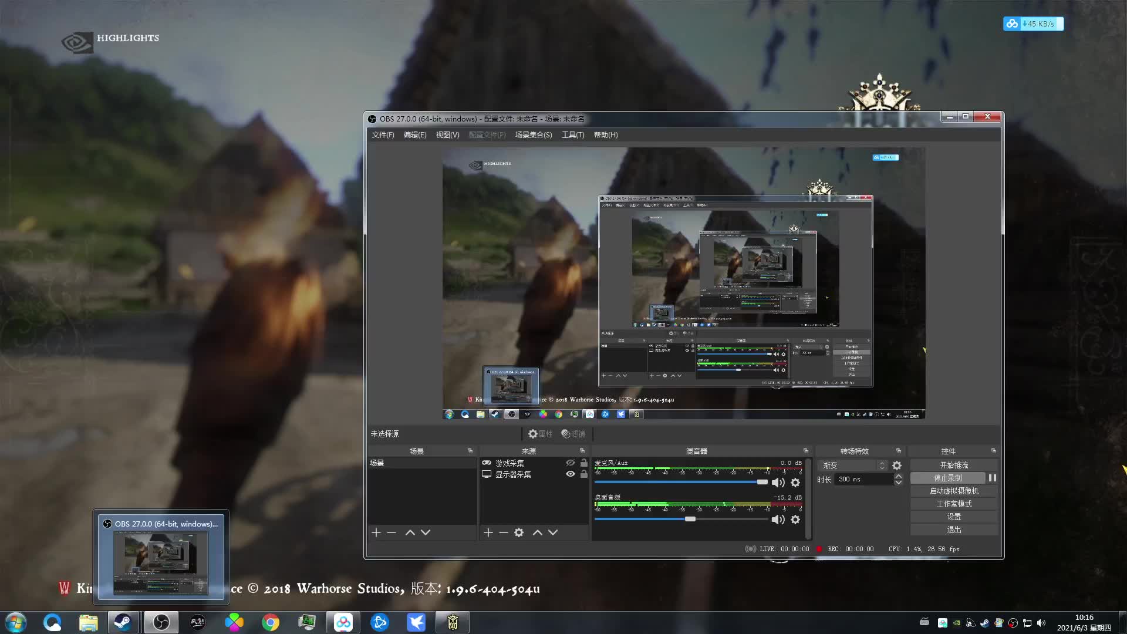Image resolution: width=1127 pixels, height=634 pixels.
Task: Click 停止录制 to stop recording
Action: click(947, 478)
